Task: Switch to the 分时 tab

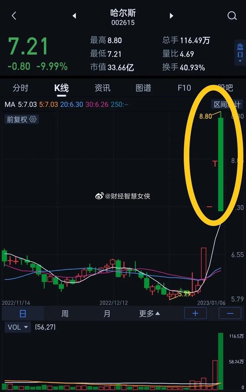Action: pos(20,88)
